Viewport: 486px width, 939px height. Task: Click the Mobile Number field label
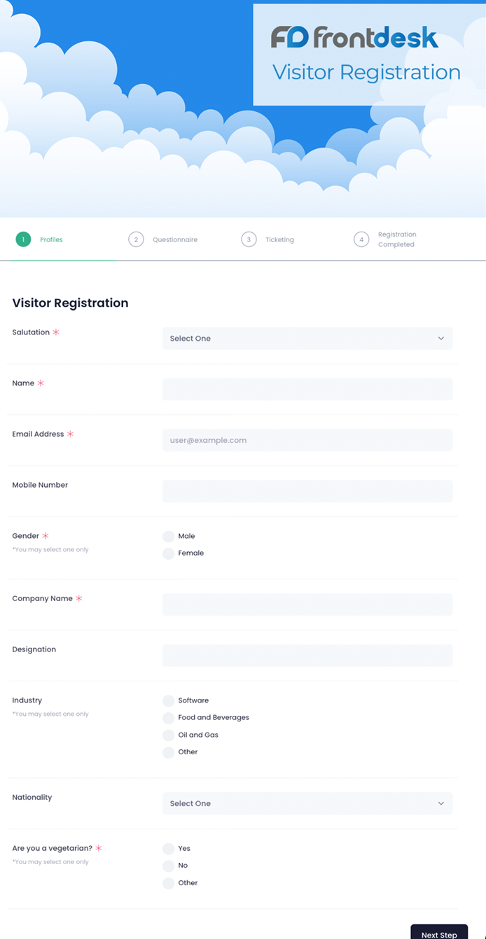(x=40, y=485)
